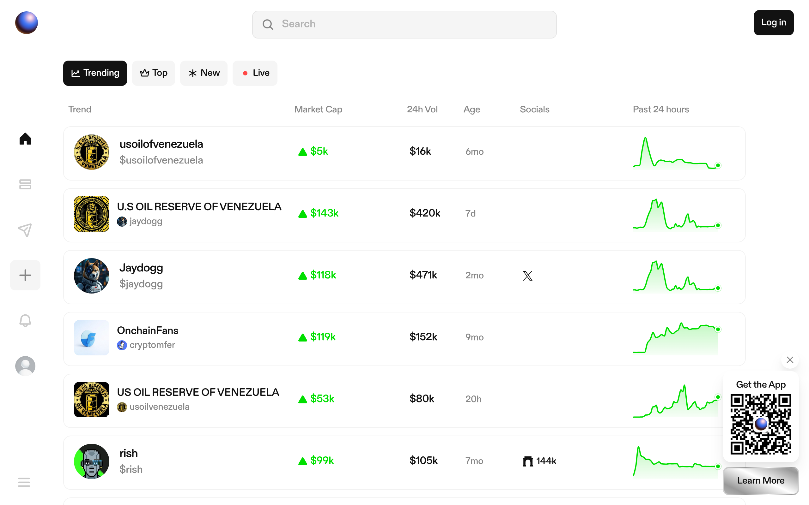Open the hamburger menu at sidebar bottom
This screenshot has height=505, width=809.
pyautogui.click(x=24, y=482)
